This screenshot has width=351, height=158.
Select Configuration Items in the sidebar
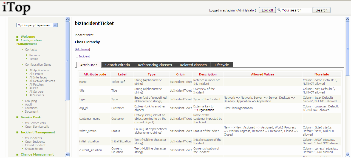pyautogui.click(x=38, y=65)
